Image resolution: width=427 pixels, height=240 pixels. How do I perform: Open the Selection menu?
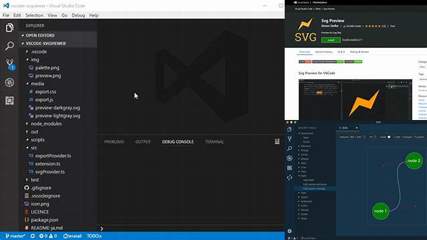click(34, 15)
